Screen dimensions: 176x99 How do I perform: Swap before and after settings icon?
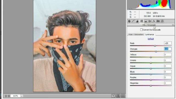pos(118,96)
